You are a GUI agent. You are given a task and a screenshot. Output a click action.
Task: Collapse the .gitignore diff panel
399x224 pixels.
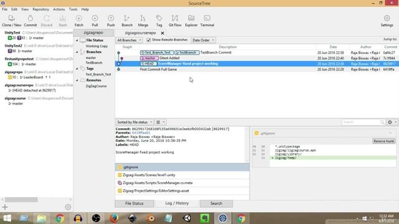pos(390,133)
